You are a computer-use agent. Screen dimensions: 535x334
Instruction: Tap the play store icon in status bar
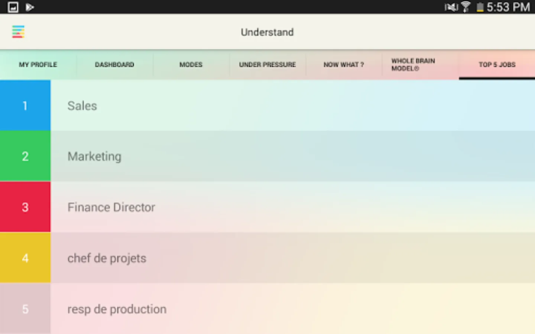click(30, 7)
